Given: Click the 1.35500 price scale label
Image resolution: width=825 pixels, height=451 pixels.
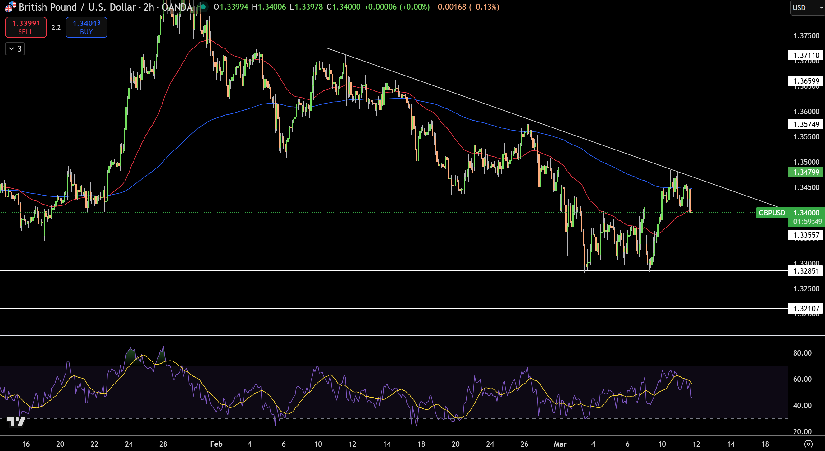Looking at the screenshot, I should click(x=806, y=136).
